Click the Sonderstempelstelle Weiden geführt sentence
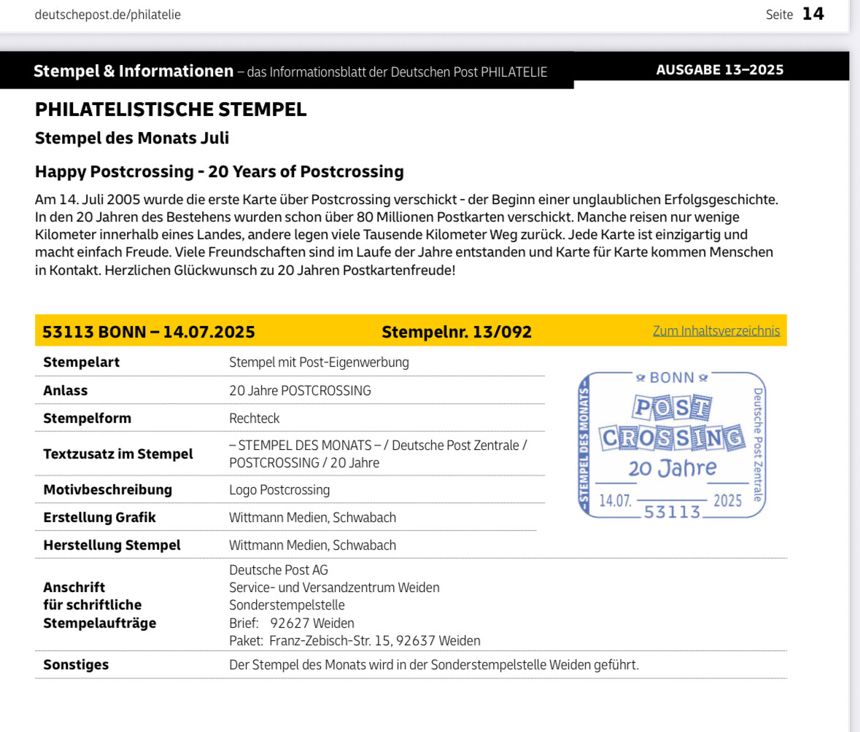The width and height of the screenshot is (860, 732). (434, 664)
